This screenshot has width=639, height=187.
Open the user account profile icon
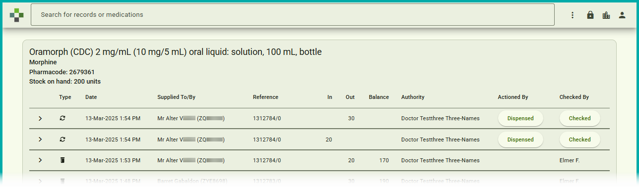pyautogui.click(x=622, y=15)
